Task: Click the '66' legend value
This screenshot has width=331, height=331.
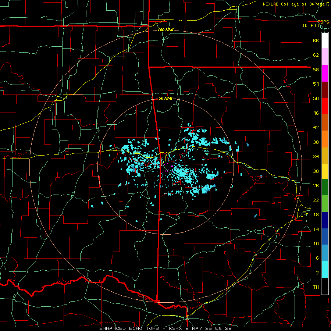Action: point(316,40)
